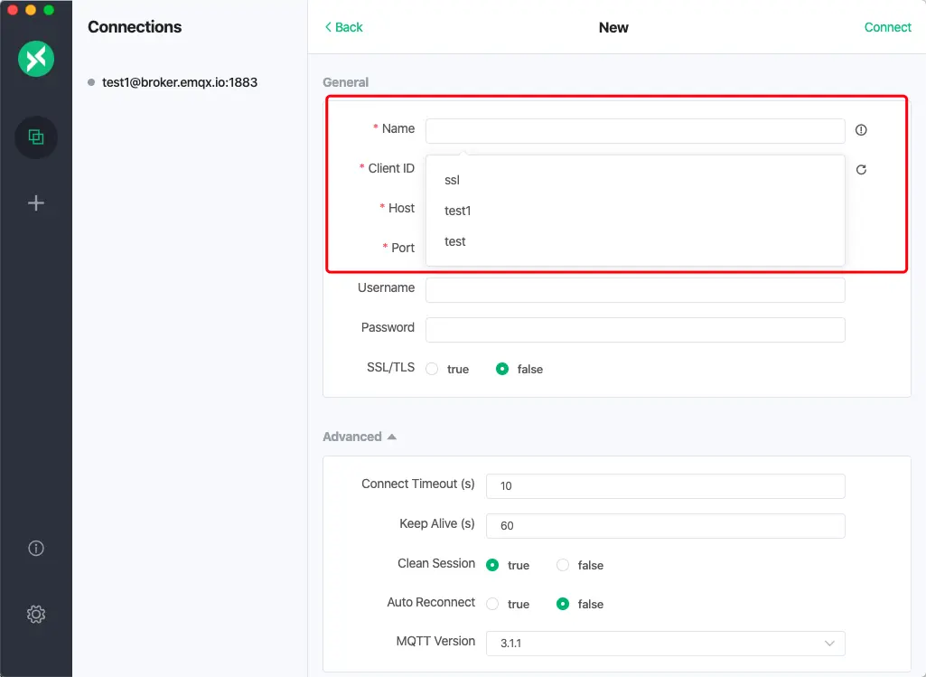The image size is (926, 677).
Task: Select test1@broker.emqx.io:1883 connection
Action: point(179,82)
